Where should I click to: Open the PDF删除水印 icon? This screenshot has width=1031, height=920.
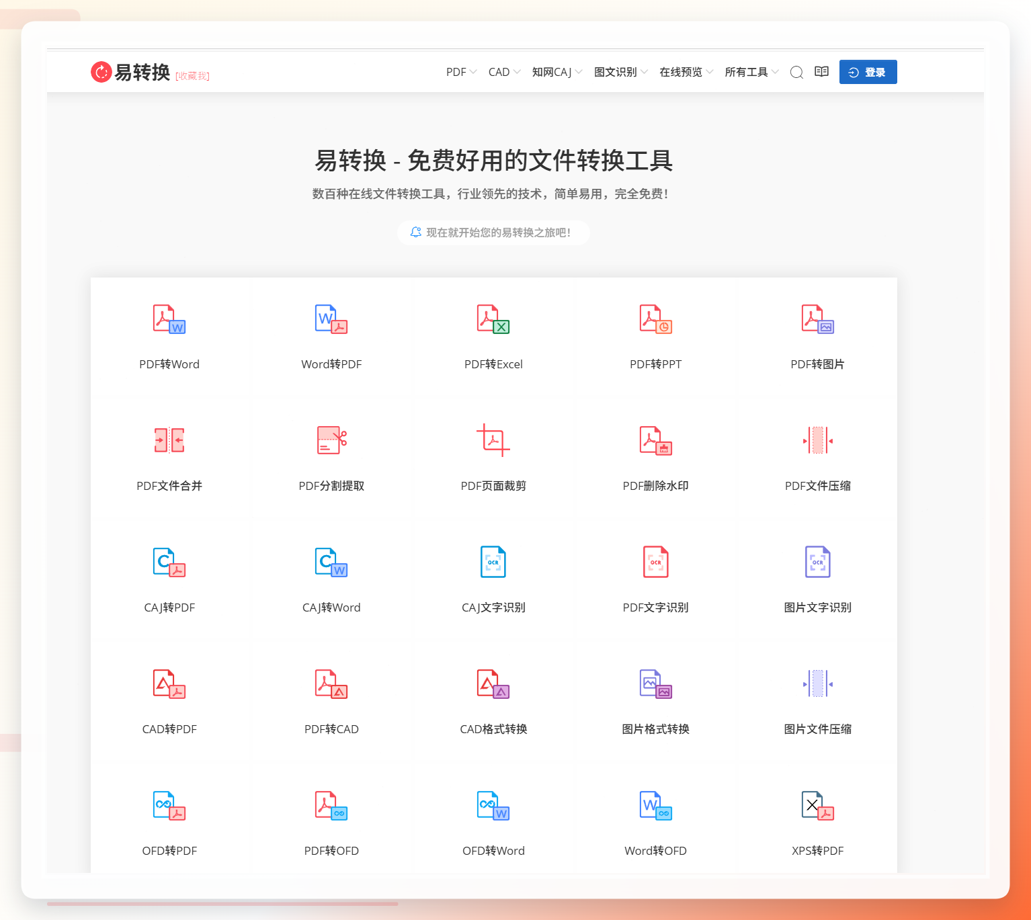coord(656,440)
